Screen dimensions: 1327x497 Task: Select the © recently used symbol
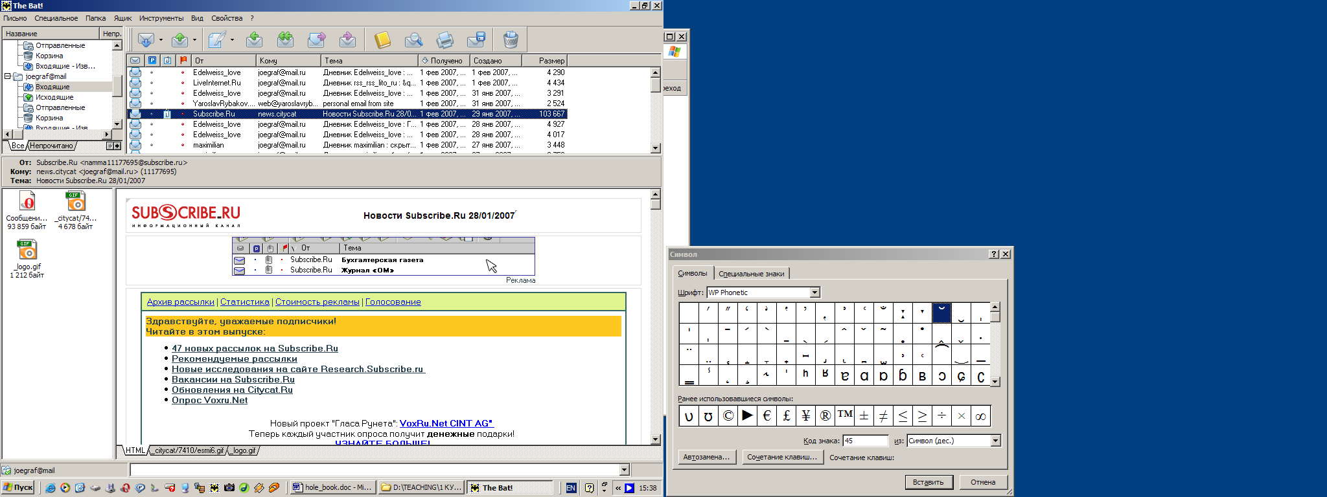pyautogui.click(x=728, y=416)
